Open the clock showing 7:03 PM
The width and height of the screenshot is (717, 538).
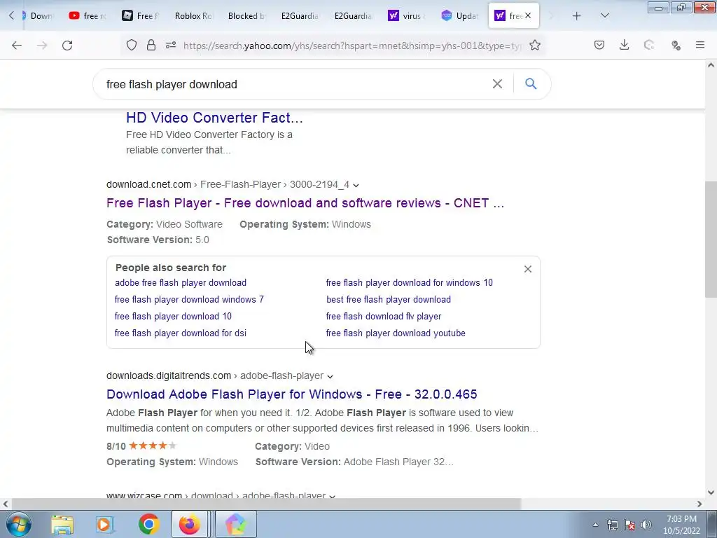click(x=681, y=525)
